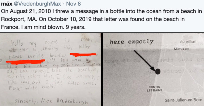Screen dimensions: 204x106
Task: Click the black location dot on the map
Action: [x=158, y=71]
